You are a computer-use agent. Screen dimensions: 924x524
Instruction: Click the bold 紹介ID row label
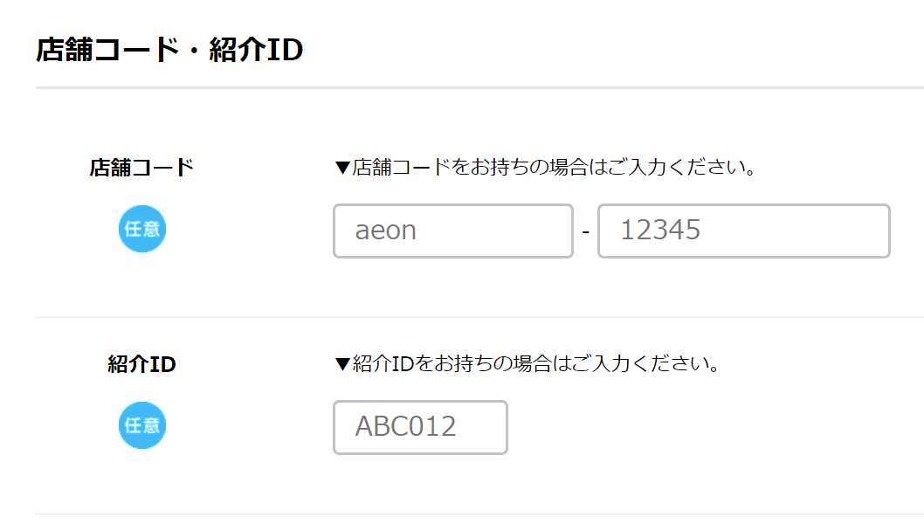tap(141, 364)
